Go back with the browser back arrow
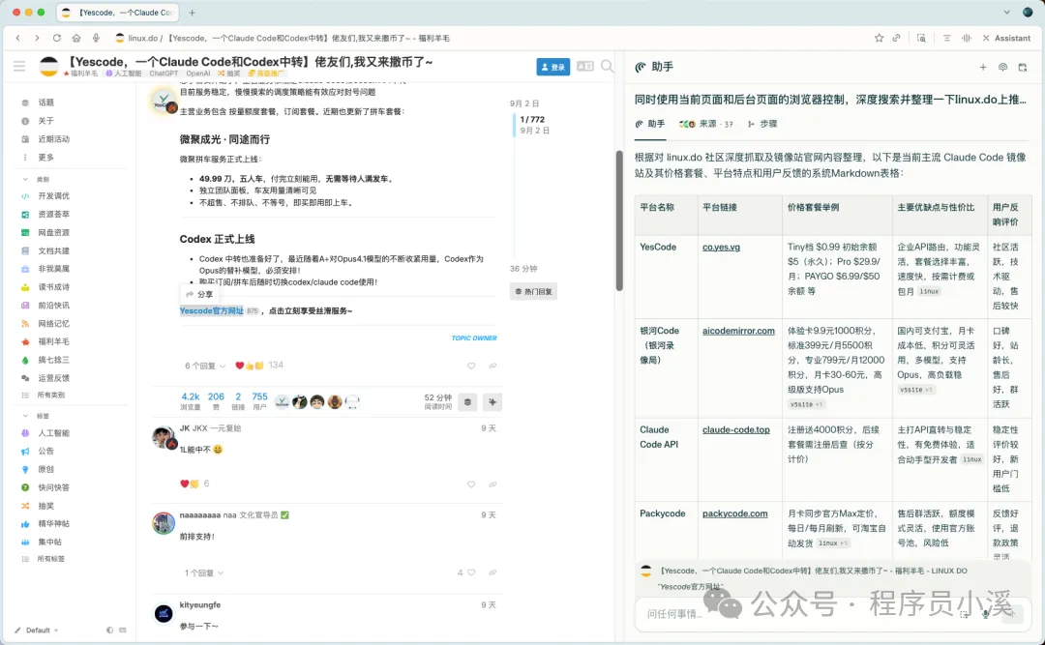 pyautogui.click(x=18, y=38)
